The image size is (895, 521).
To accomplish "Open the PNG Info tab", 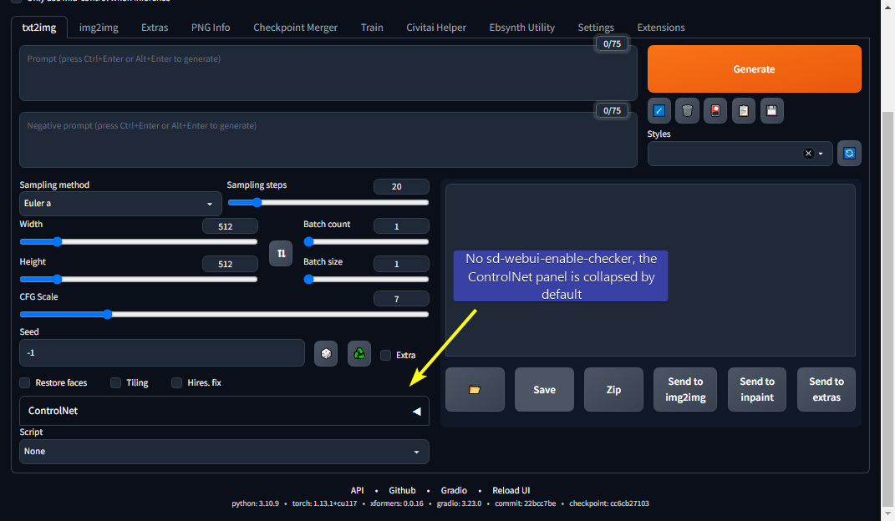I will click(x=210, y=27).
